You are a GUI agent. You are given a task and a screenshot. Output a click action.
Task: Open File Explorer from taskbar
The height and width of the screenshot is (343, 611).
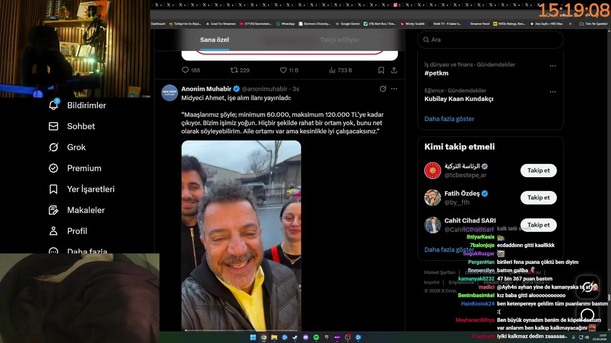tap(274, 337)
